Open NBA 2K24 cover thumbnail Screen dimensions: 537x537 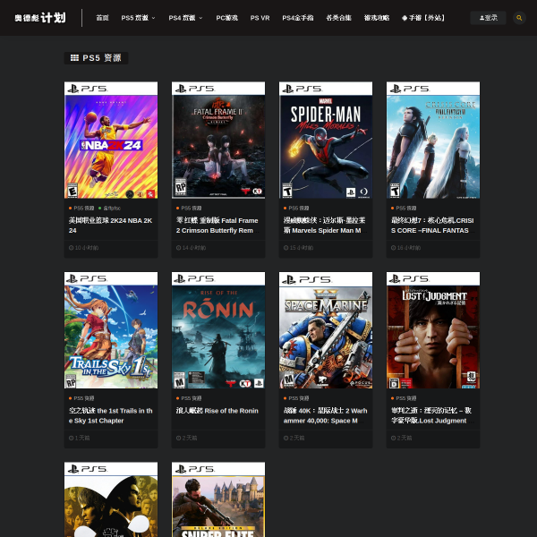pos(111,141)
